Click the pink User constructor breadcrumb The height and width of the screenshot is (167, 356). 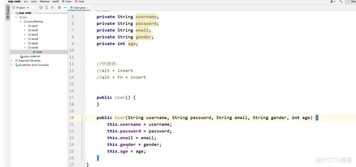point(79,1)
